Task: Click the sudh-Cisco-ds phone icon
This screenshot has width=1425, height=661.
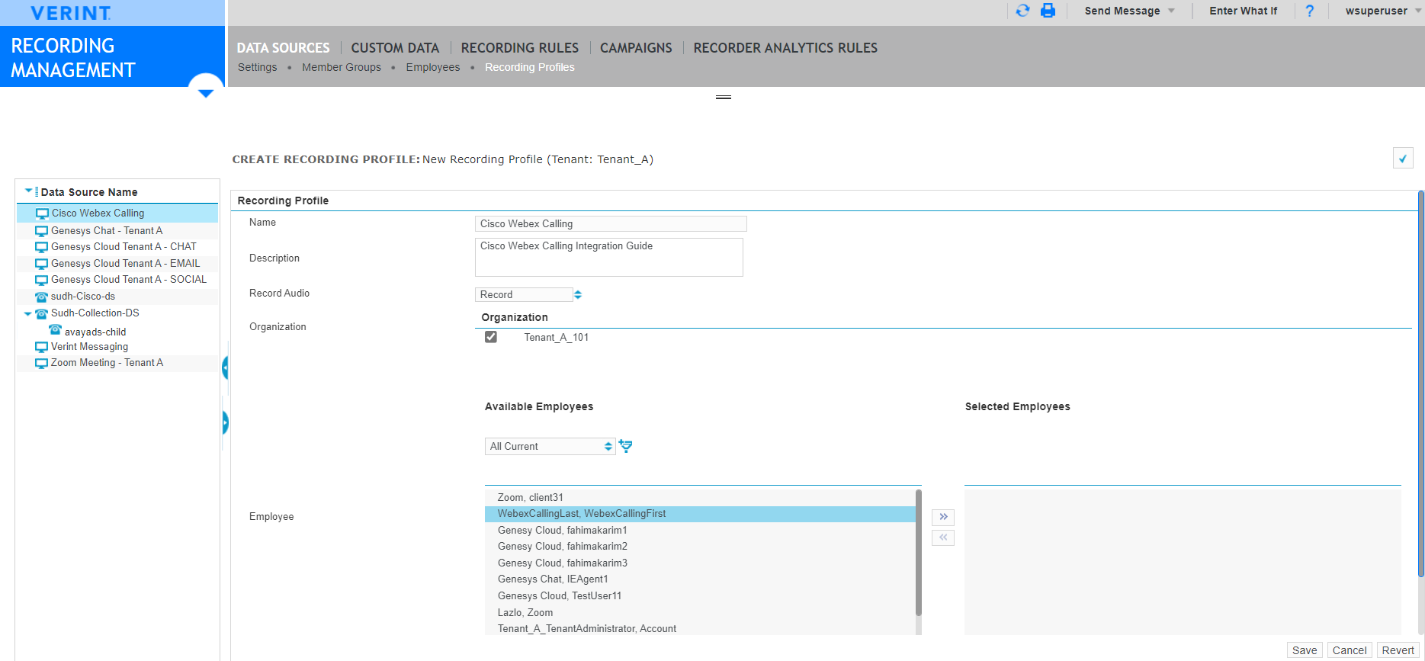Action: (42, 297)
